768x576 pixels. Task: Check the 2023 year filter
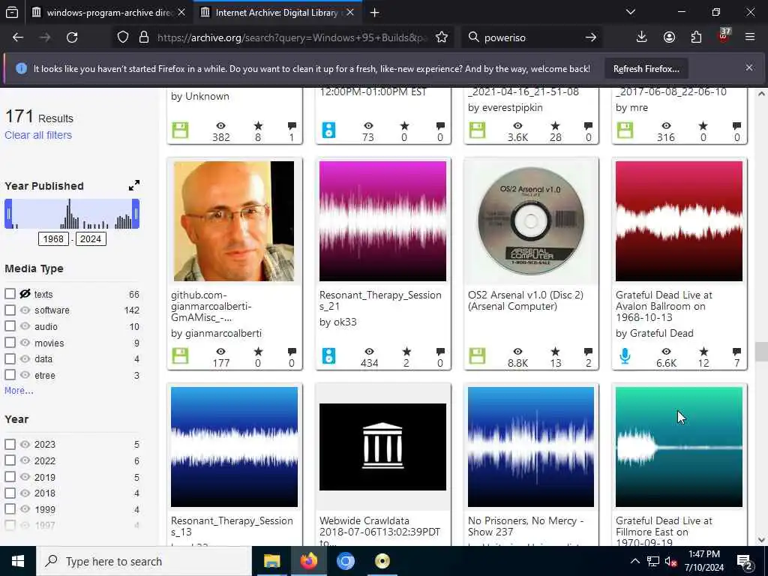[10, 444]
